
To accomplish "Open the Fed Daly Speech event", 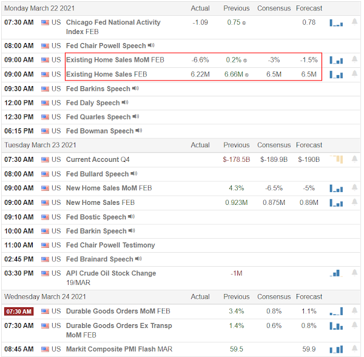I will click(93, 103).
